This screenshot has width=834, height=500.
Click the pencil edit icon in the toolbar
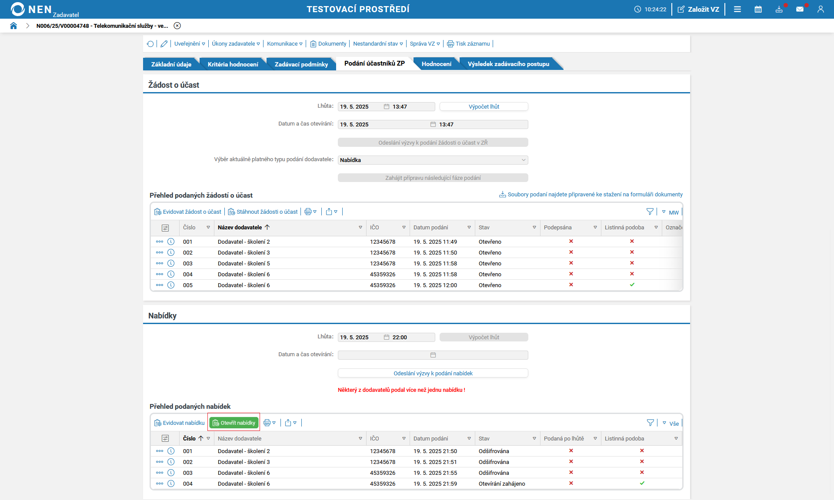click(164, 44)
